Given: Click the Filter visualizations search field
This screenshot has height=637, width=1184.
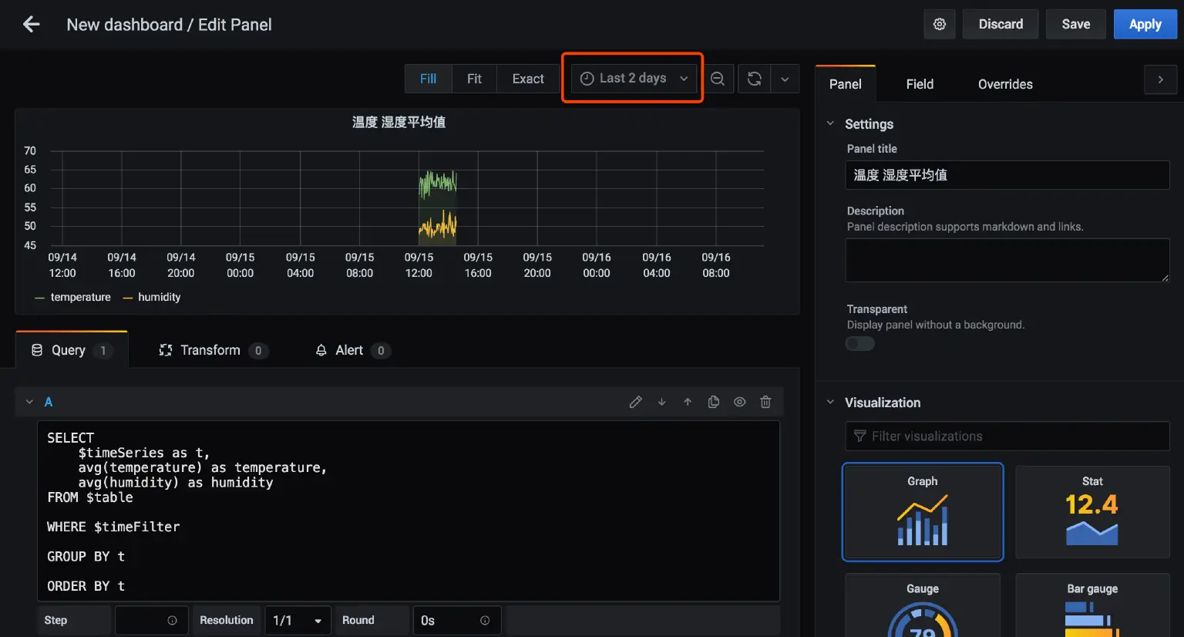Looking at the screenshot, I should (x=1007, y=436).
